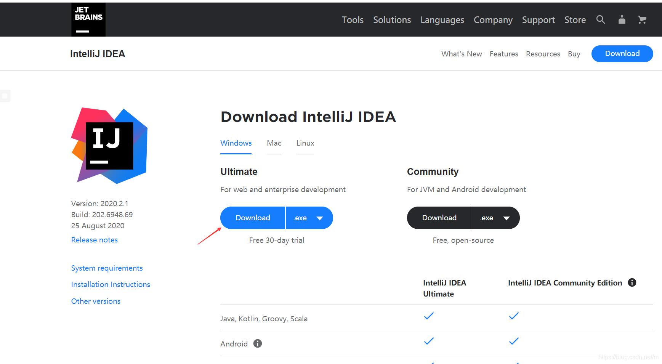Open the Tools menu

click(x=353, y=20)
